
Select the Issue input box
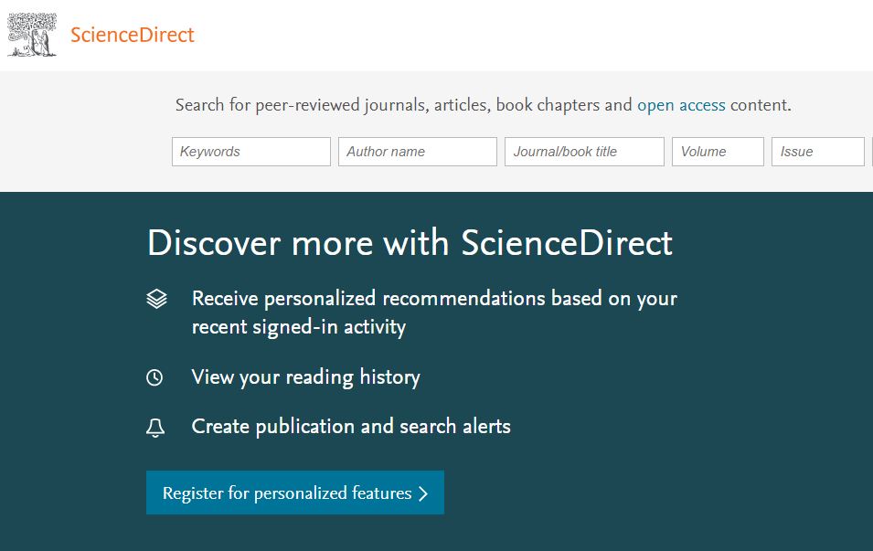pyautogui.click(x=818, y=152)
